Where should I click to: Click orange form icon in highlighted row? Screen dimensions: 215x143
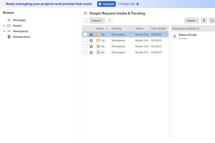point(98,34)
